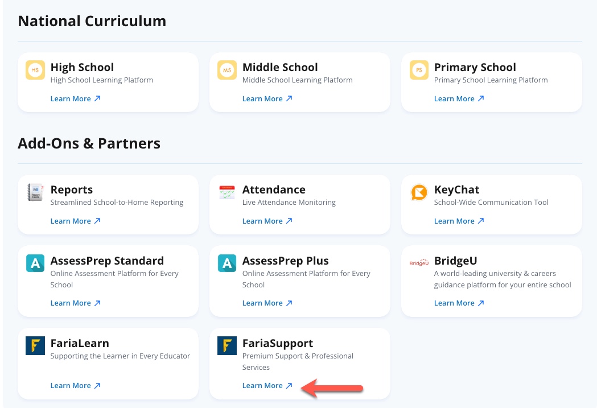Click 'Streamlined School-to-Home Reporting' text
The width and height of the screenshot is (597, 408).
117,203
